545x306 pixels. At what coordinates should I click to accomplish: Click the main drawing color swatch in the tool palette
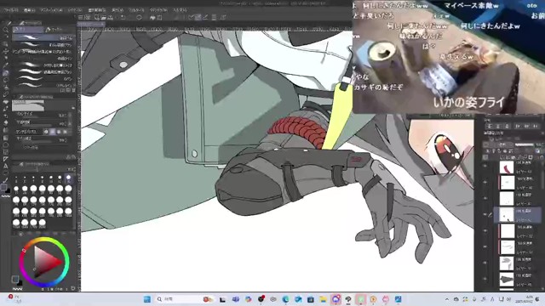click(x=3, y=188)
